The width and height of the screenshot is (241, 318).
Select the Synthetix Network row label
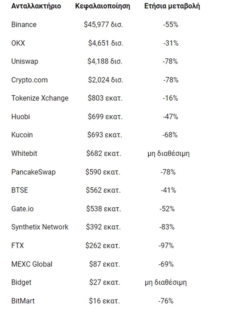(x=40, y=227)
